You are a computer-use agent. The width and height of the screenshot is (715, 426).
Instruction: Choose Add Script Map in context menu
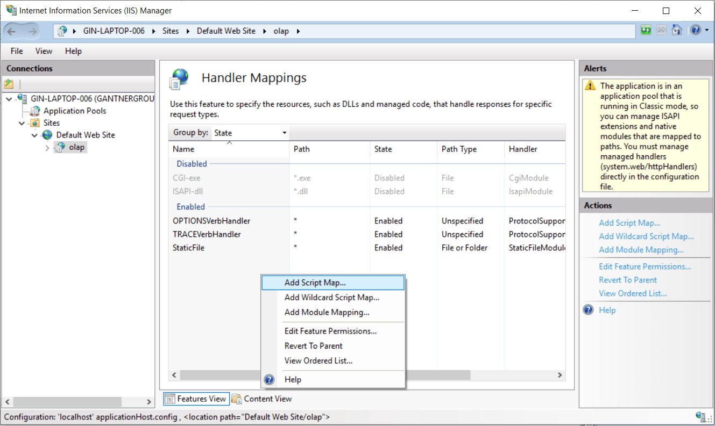[x=332, y=283]
